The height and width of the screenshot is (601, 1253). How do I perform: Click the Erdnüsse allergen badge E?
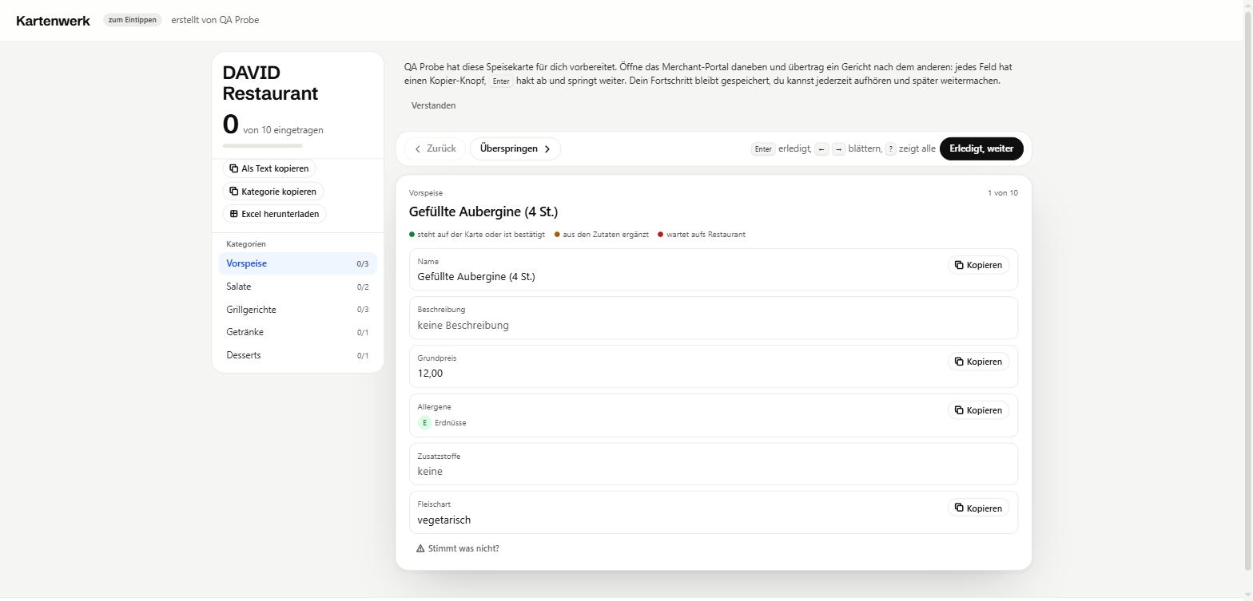424,423
